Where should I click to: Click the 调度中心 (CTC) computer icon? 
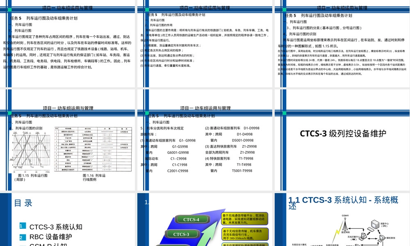click(375, 224)
